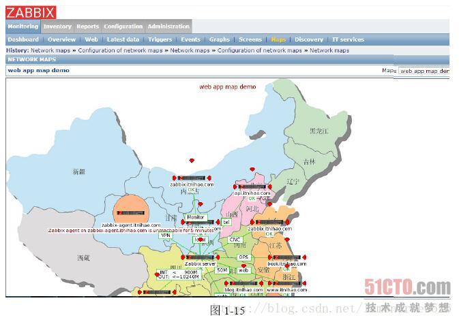This screenshot has width=459, height=322.
Task: Open the Web monitoring submenu
Action: (x=91, y=39)
